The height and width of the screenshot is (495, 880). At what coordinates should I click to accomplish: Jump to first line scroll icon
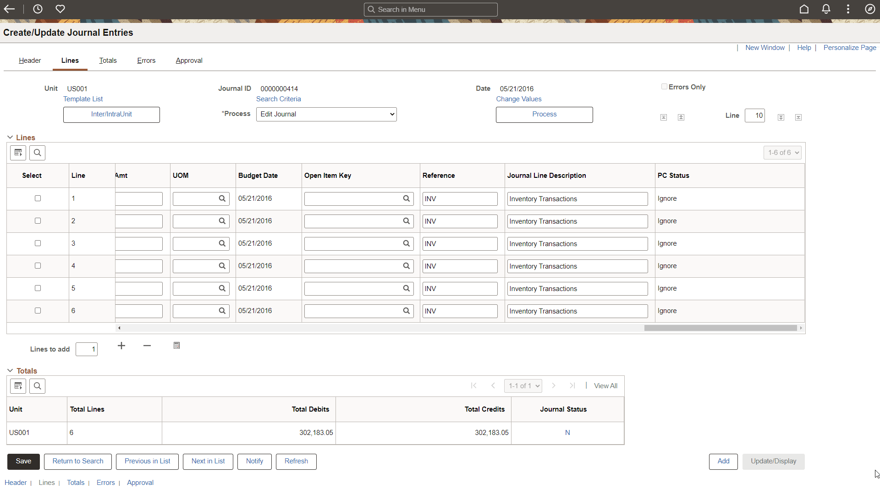[663, 117]
